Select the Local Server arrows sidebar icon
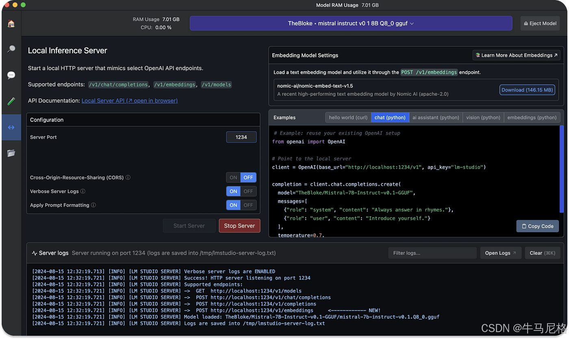Image resolution: width=569 pixels, height=339 pixels. click(11, 127)
